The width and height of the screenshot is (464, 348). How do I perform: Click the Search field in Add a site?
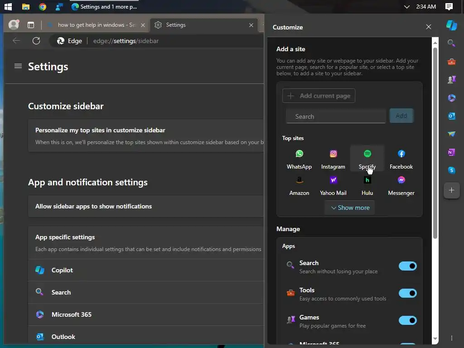pos(336,116)
